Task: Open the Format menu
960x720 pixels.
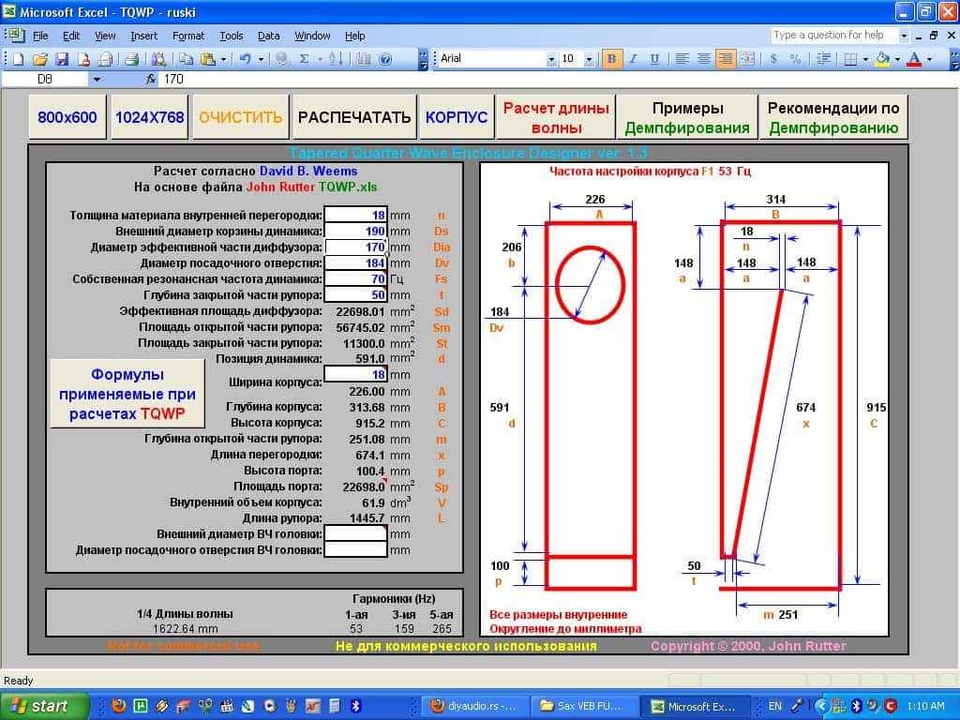Action: (188, 36)
